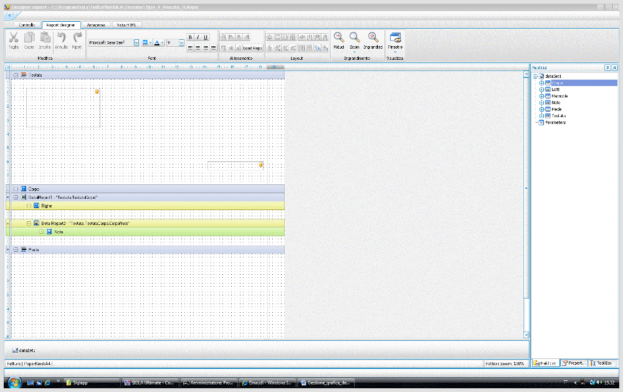Collapse the DetailReport2 band
The width and height of the screenshot is (623, 392).
point(29,224)
